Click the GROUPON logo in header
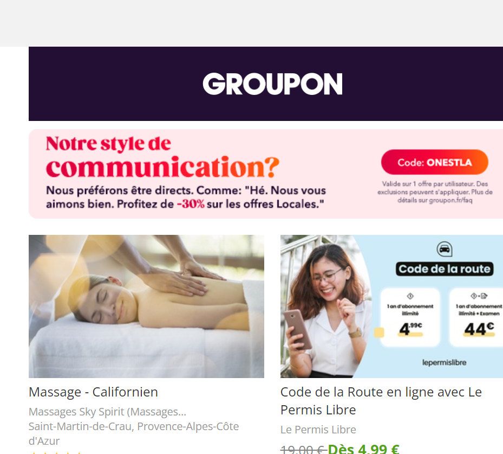503x454 pixels. [x=272, y=84]
